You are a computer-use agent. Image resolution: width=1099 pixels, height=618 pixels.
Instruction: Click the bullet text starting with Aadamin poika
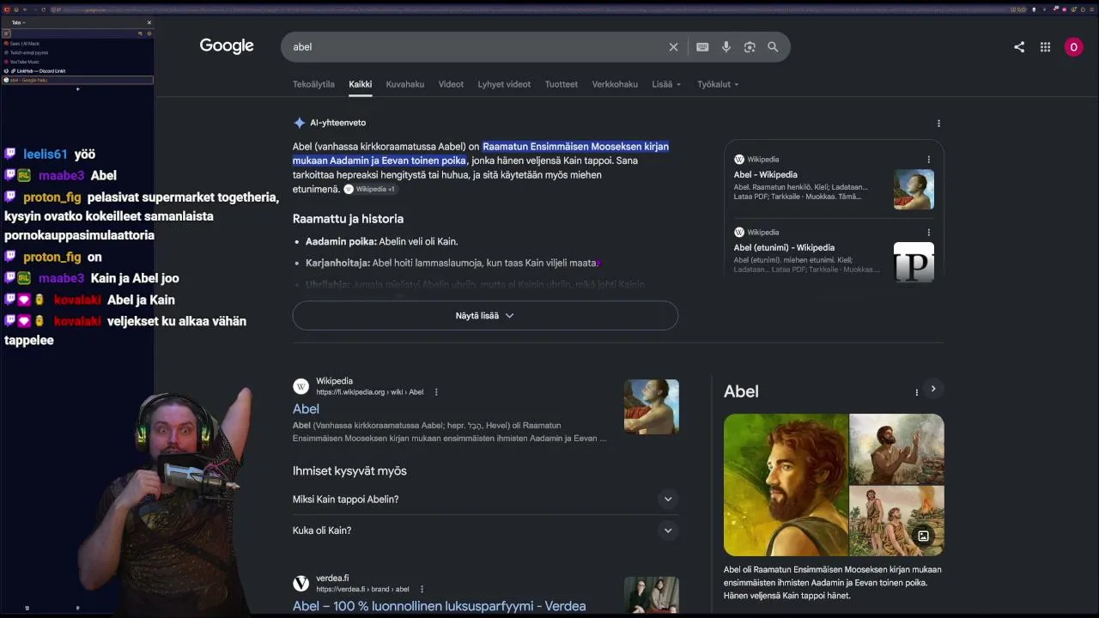pos(381,242)
